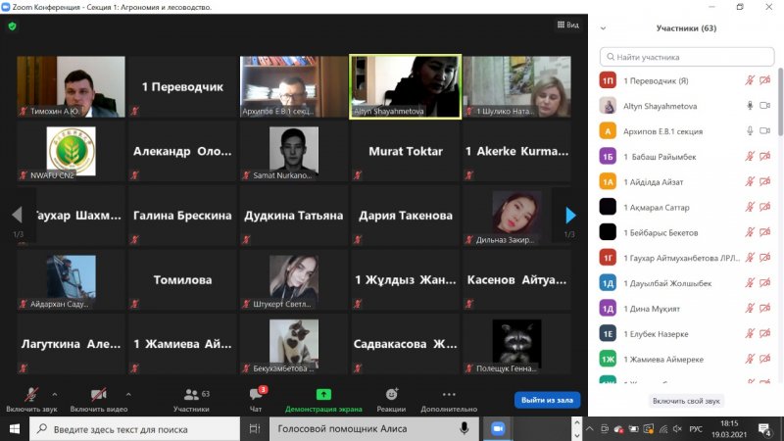Image resolution: width=784 pixels, height=441 pixels.
Task: Expand video options arrow beside camera button
Action: click(x=128, y=393)
